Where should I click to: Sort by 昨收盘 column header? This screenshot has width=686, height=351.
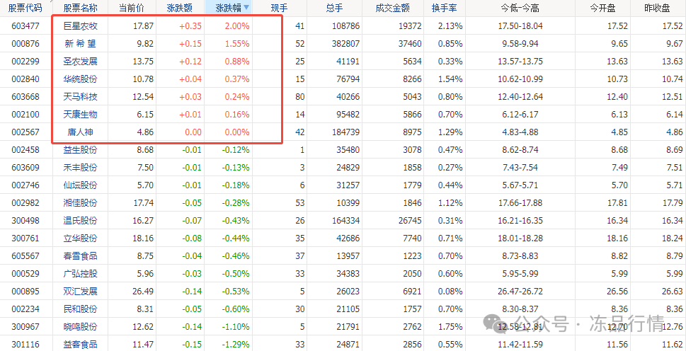(x=658, y=8)
